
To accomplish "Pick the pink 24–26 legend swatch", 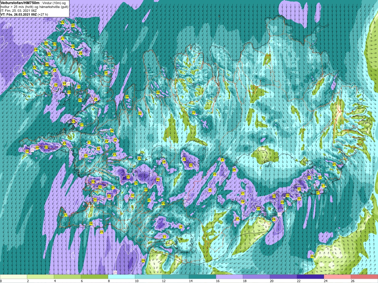I will pyautogui.click(x=337, y=277).
